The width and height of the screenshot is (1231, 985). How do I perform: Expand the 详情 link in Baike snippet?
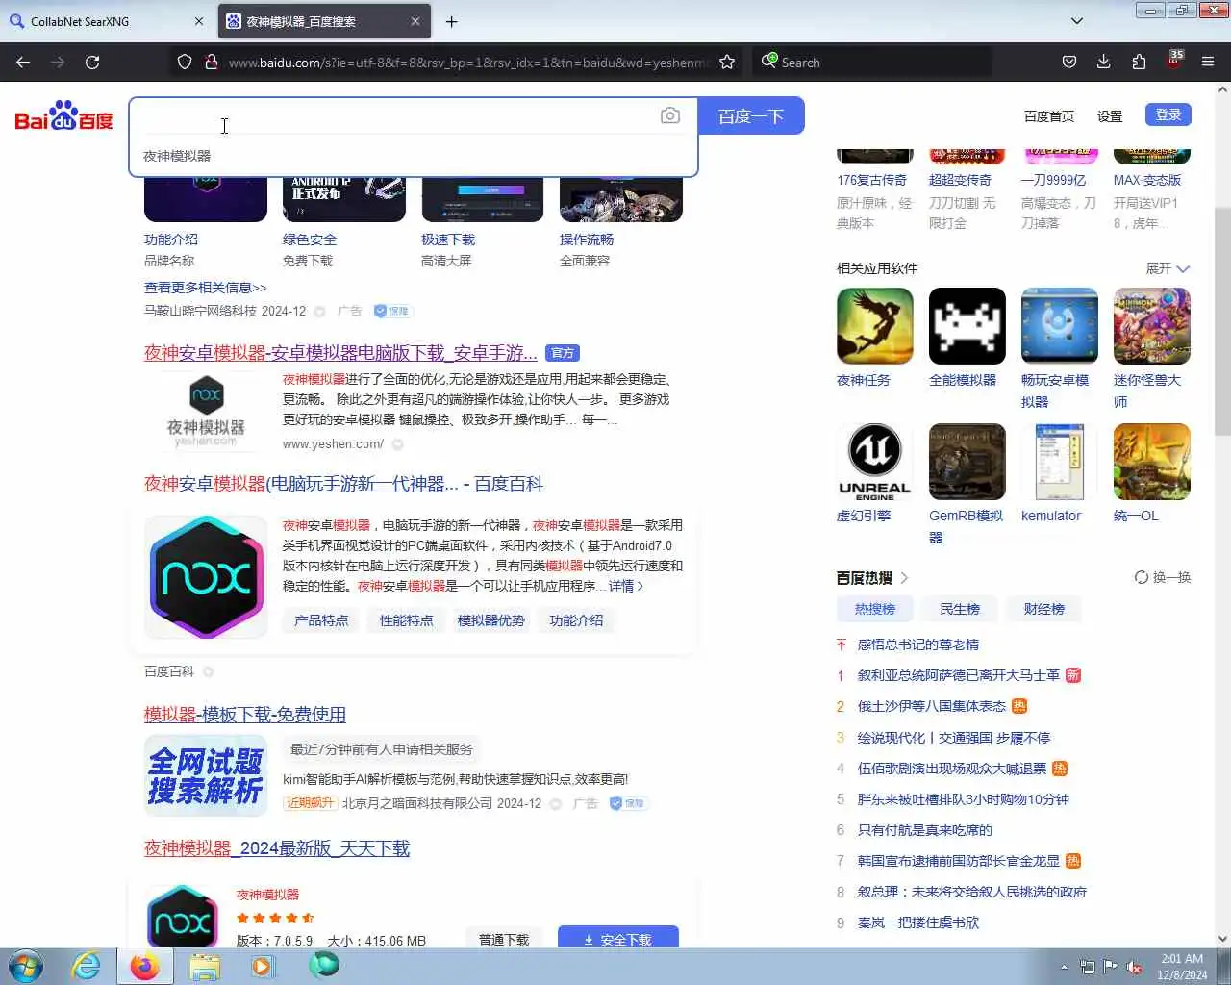coord(626,586)
